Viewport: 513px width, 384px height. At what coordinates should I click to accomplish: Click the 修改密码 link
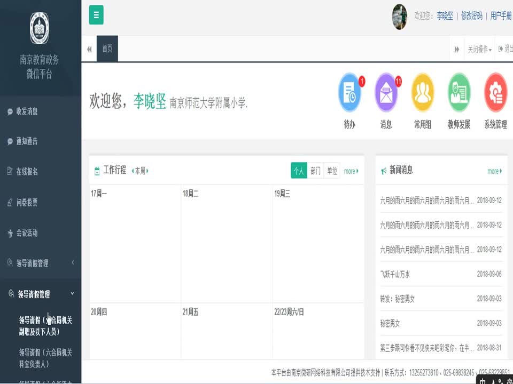click(471, 16)
